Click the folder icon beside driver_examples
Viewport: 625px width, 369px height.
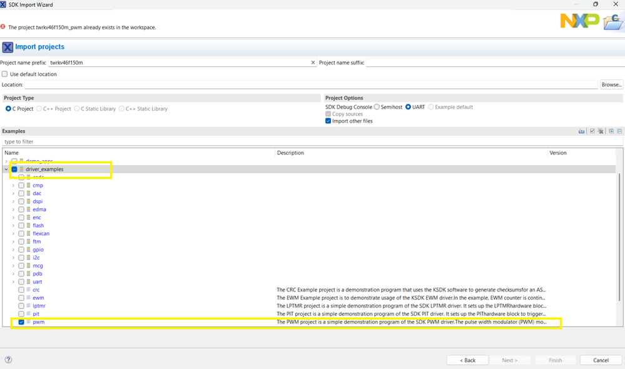click(21, 169)
